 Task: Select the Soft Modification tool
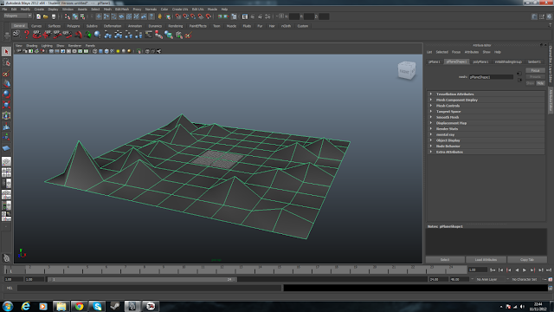[6, 127]
